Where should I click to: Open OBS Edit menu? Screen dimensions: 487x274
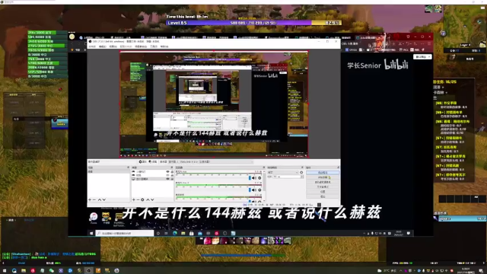pyautogui.click(x=103, y=46)
